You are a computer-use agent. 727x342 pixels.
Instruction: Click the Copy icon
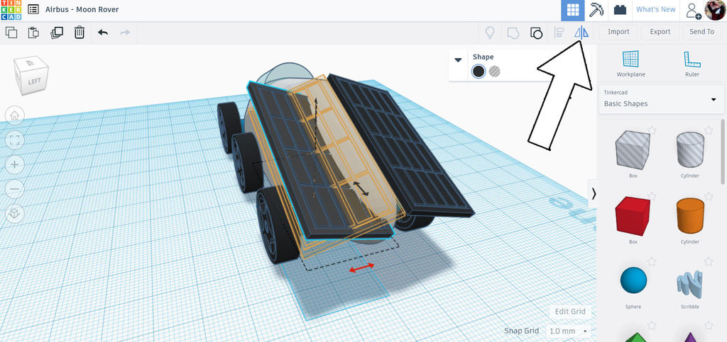coord(11,33)
